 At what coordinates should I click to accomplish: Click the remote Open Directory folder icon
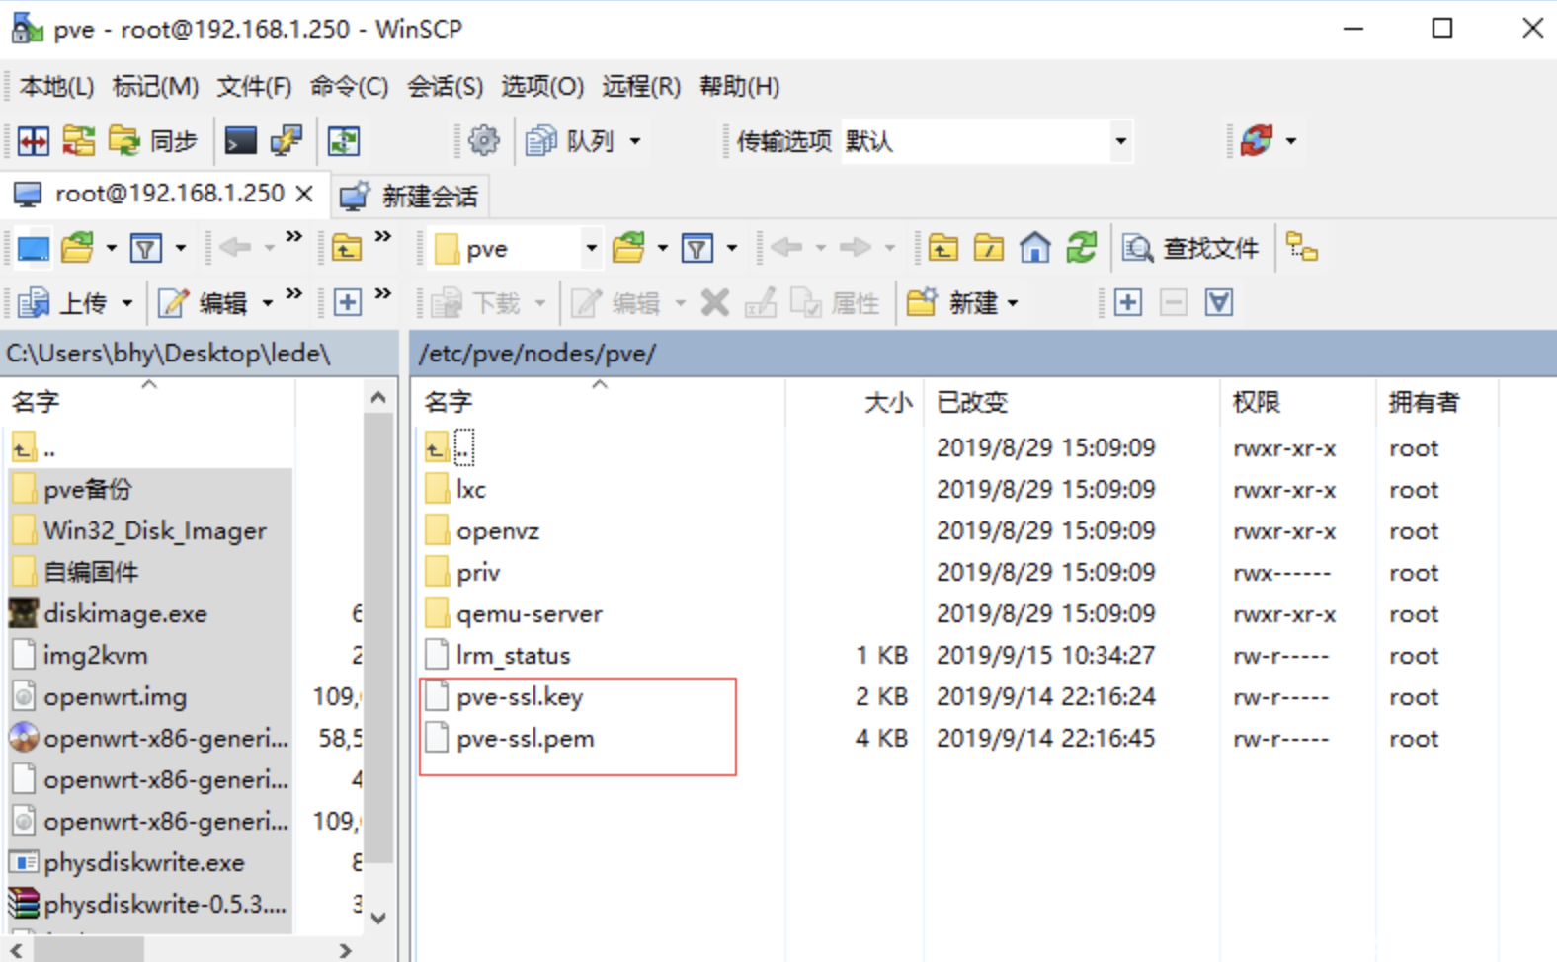coord(629,248)
